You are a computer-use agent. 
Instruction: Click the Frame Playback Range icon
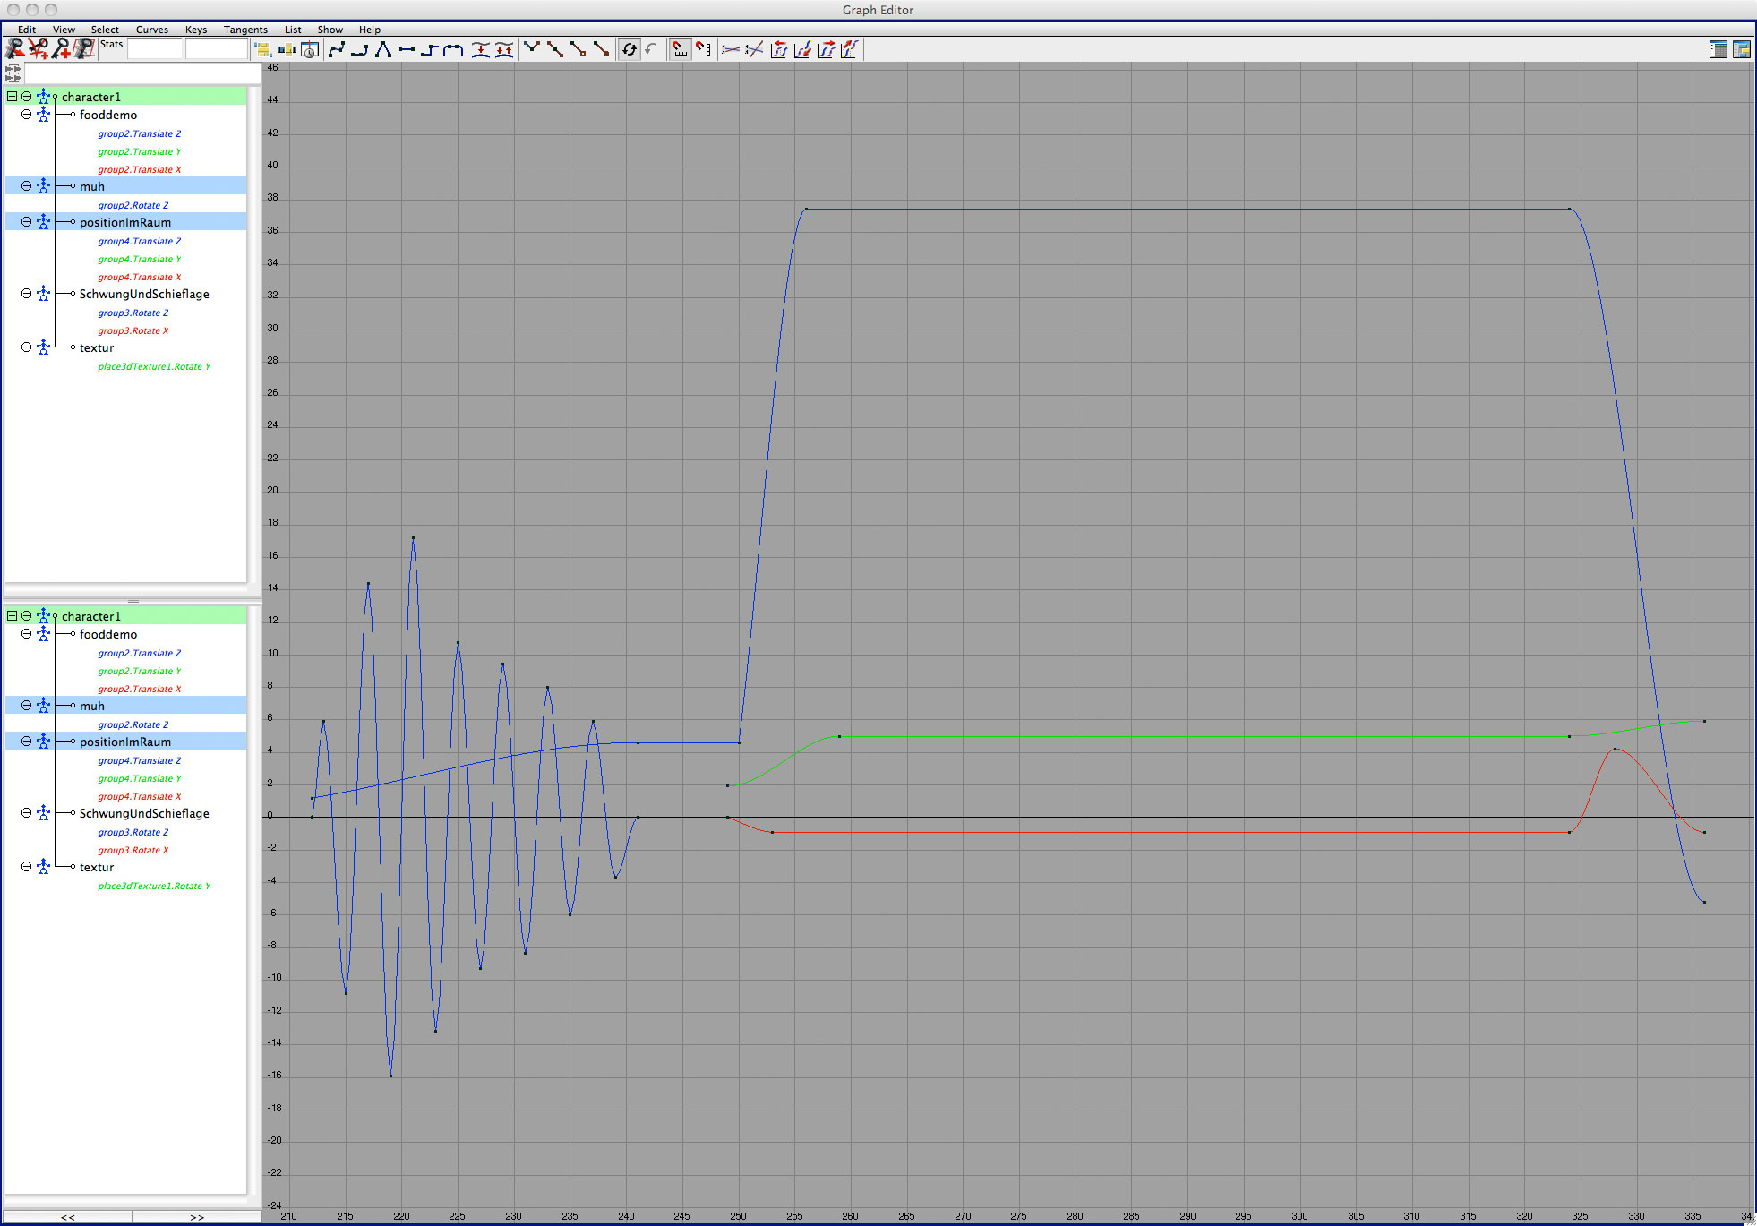pyautogui.click(x=286, y=50)
